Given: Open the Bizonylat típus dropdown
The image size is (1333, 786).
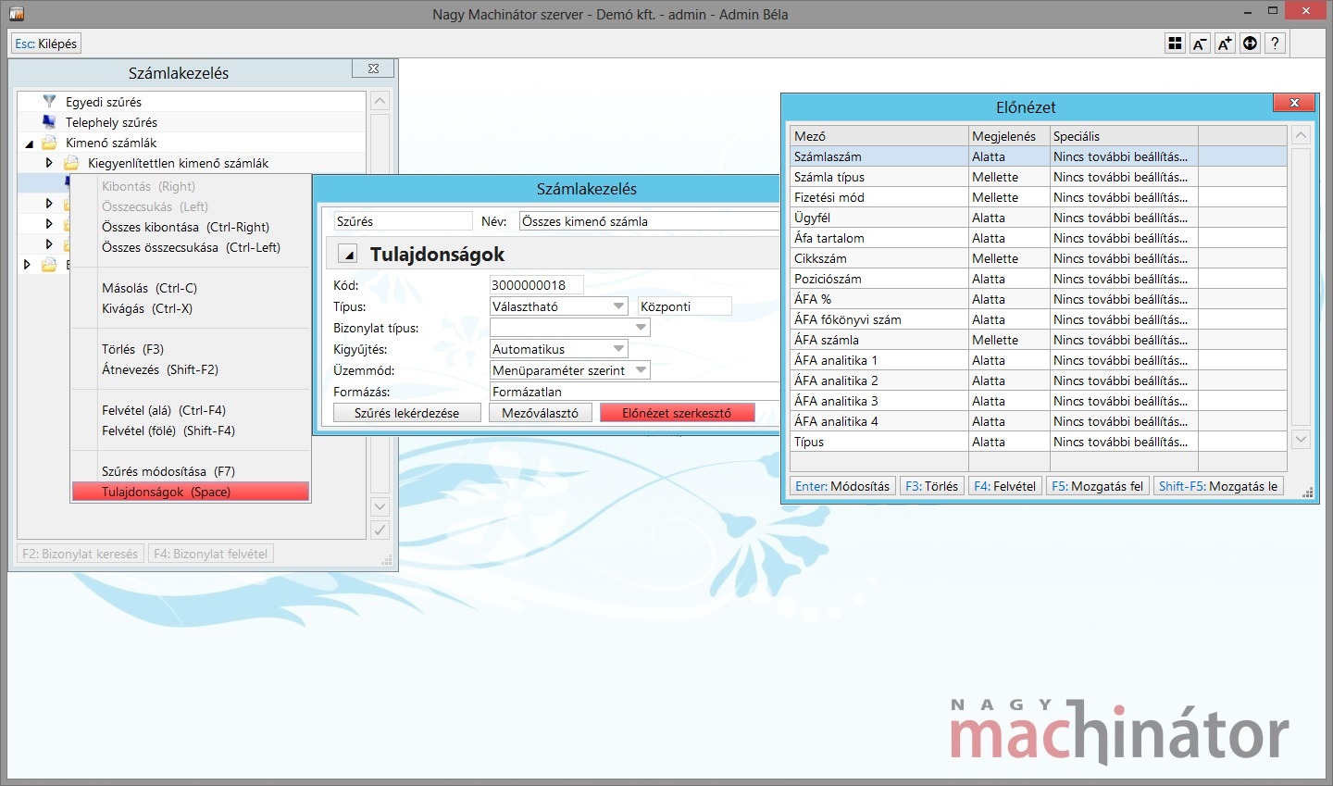Looking at the screenshot, I should coord(641,328).
